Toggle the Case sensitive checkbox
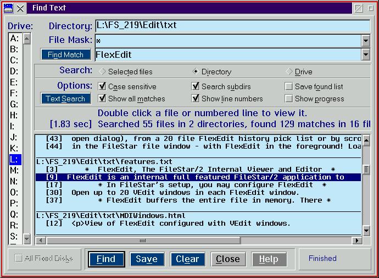 point(102,86)
